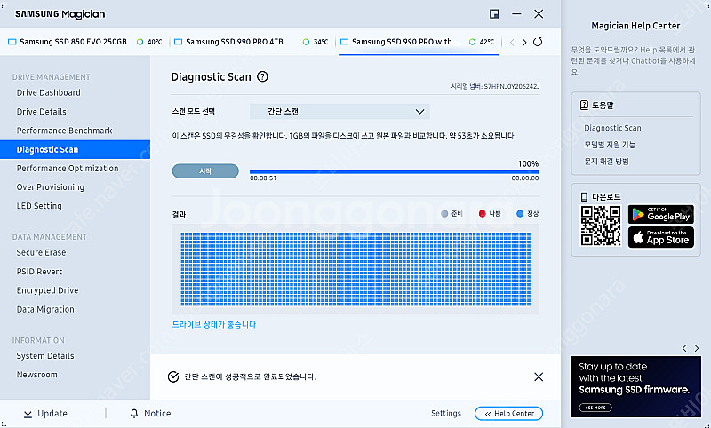Screen dimensions: 711x428
Task: Open Newsroom
Action: (37, 375)
